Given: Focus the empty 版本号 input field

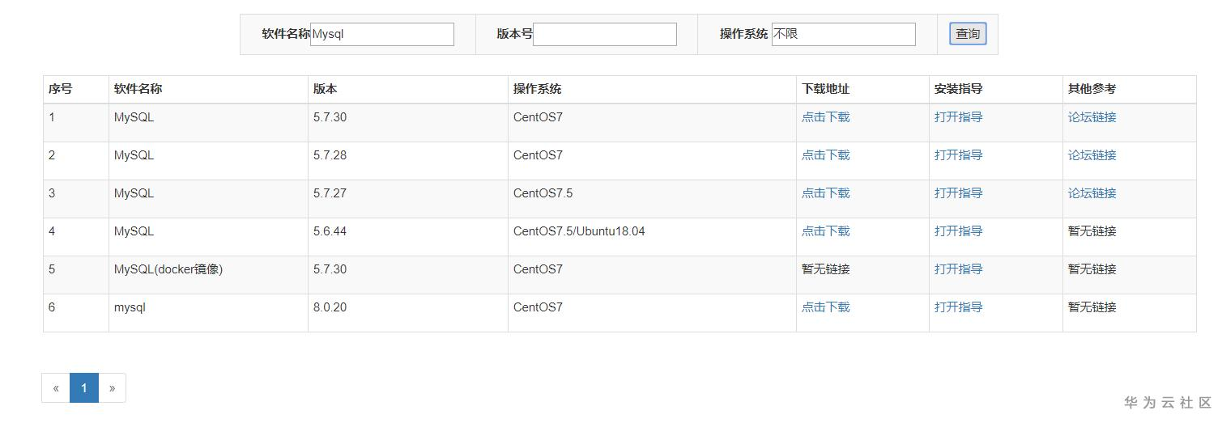Looking at the screenshot, I should 605,34.
